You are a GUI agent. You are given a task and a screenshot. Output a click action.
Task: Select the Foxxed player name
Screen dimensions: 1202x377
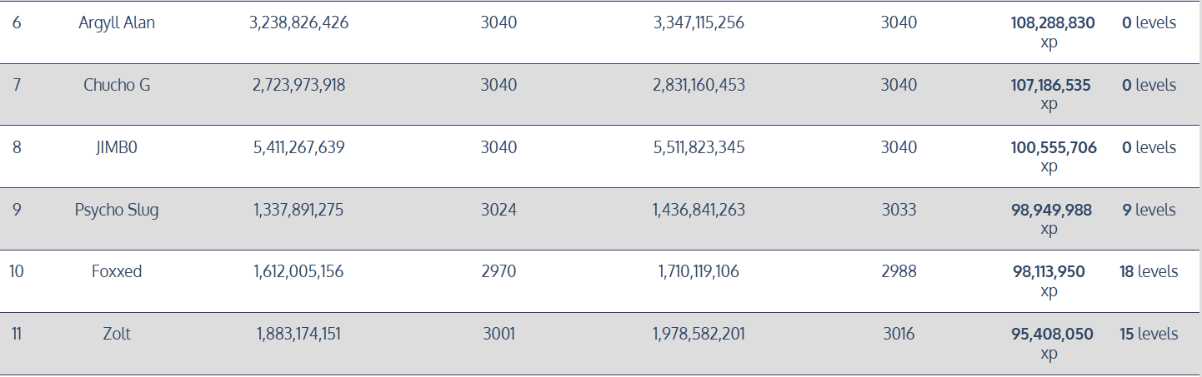(x=117, y=271)
